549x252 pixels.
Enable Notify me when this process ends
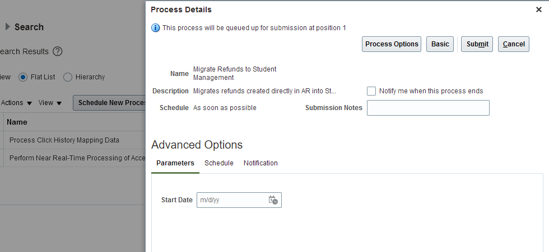371,91
